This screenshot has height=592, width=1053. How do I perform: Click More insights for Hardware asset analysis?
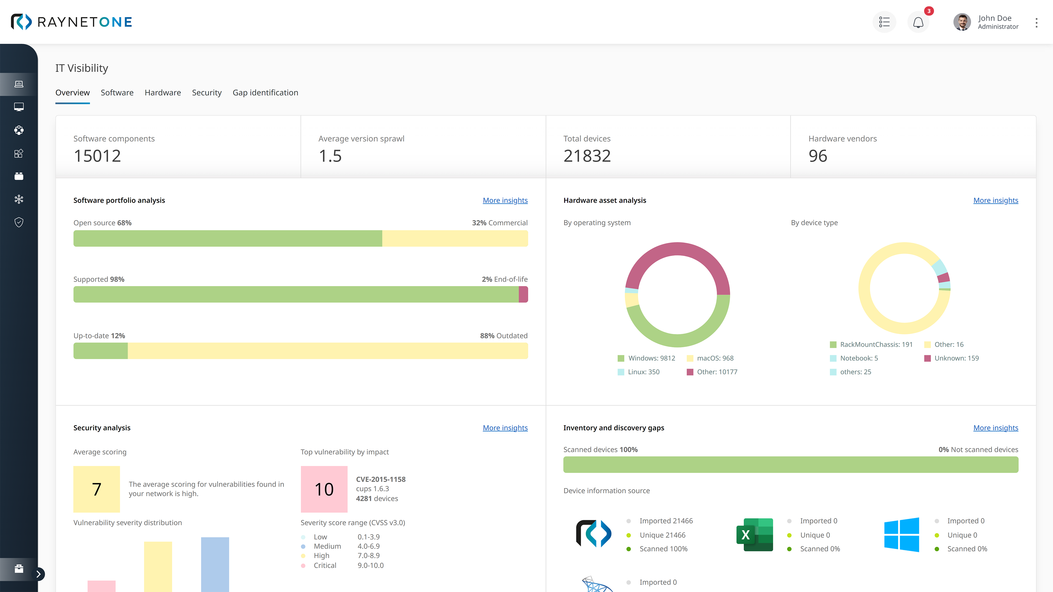995,200
